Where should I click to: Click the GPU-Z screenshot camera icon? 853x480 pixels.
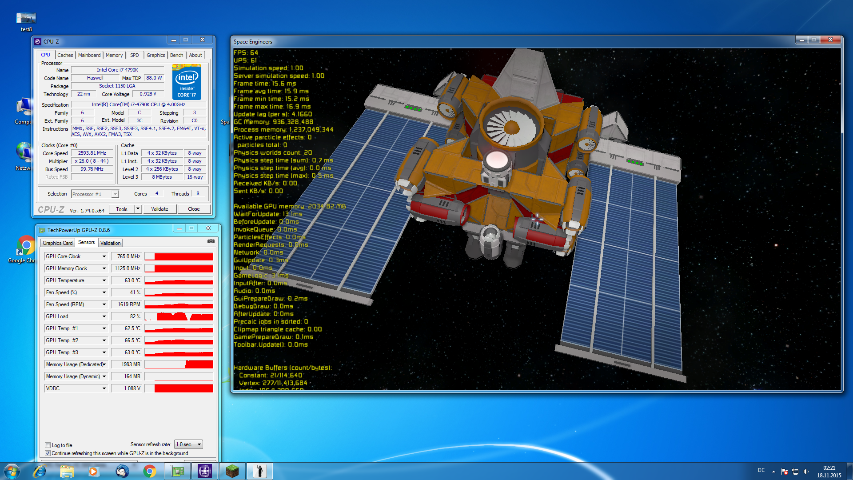click(211, 241)
